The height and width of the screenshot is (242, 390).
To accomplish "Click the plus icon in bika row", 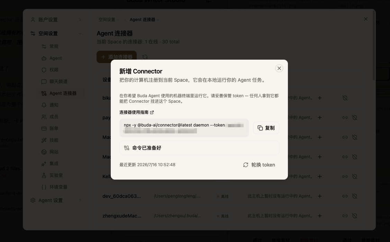I will click(320, 98).
